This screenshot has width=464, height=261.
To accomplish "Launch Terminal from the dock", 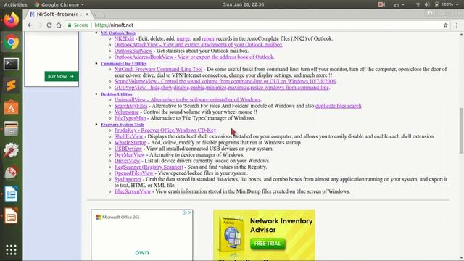I will pos(11,64).
